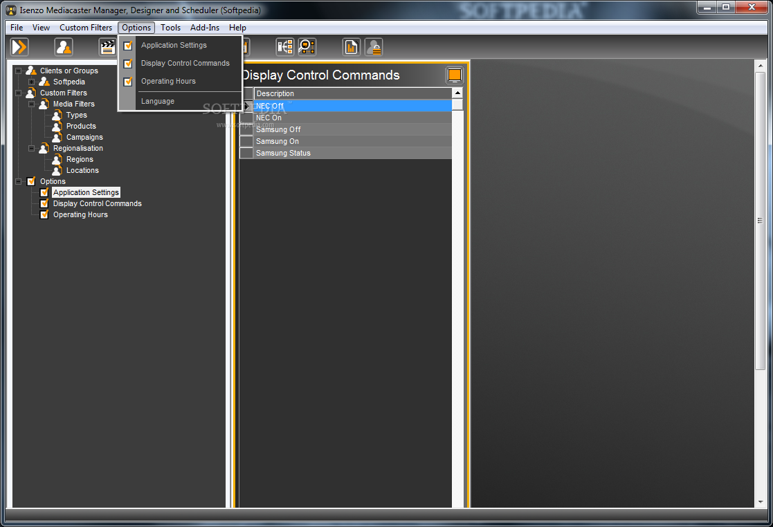This screenshot has height=527, width=773.
Task: Click the Locations node icon
Action: (57, 170)
